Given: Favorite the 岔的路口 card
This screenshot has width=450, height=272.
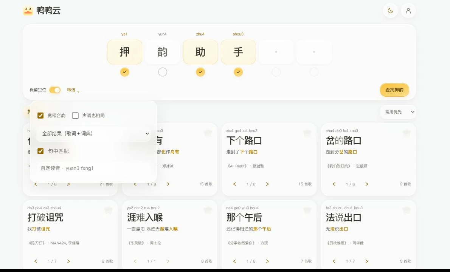Looking at the screenshot, I should point(407,133).
